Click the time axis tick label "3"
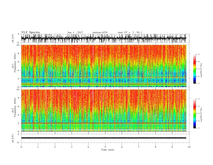 click(72, 147)
